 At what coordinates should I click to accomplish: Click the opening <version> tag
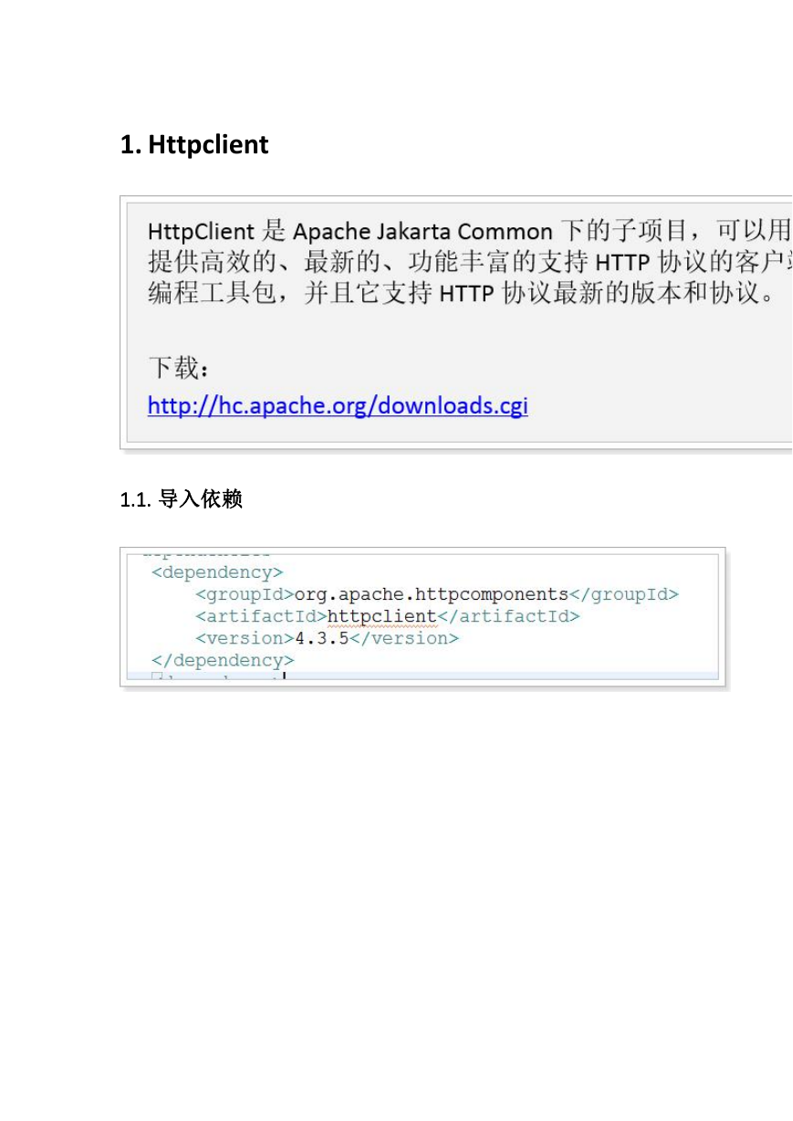pyautogui.click(x=245, y=638)
